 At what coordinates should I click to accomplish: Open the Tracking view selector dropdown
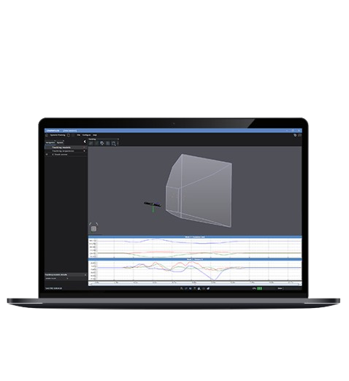tap(104, 139)
